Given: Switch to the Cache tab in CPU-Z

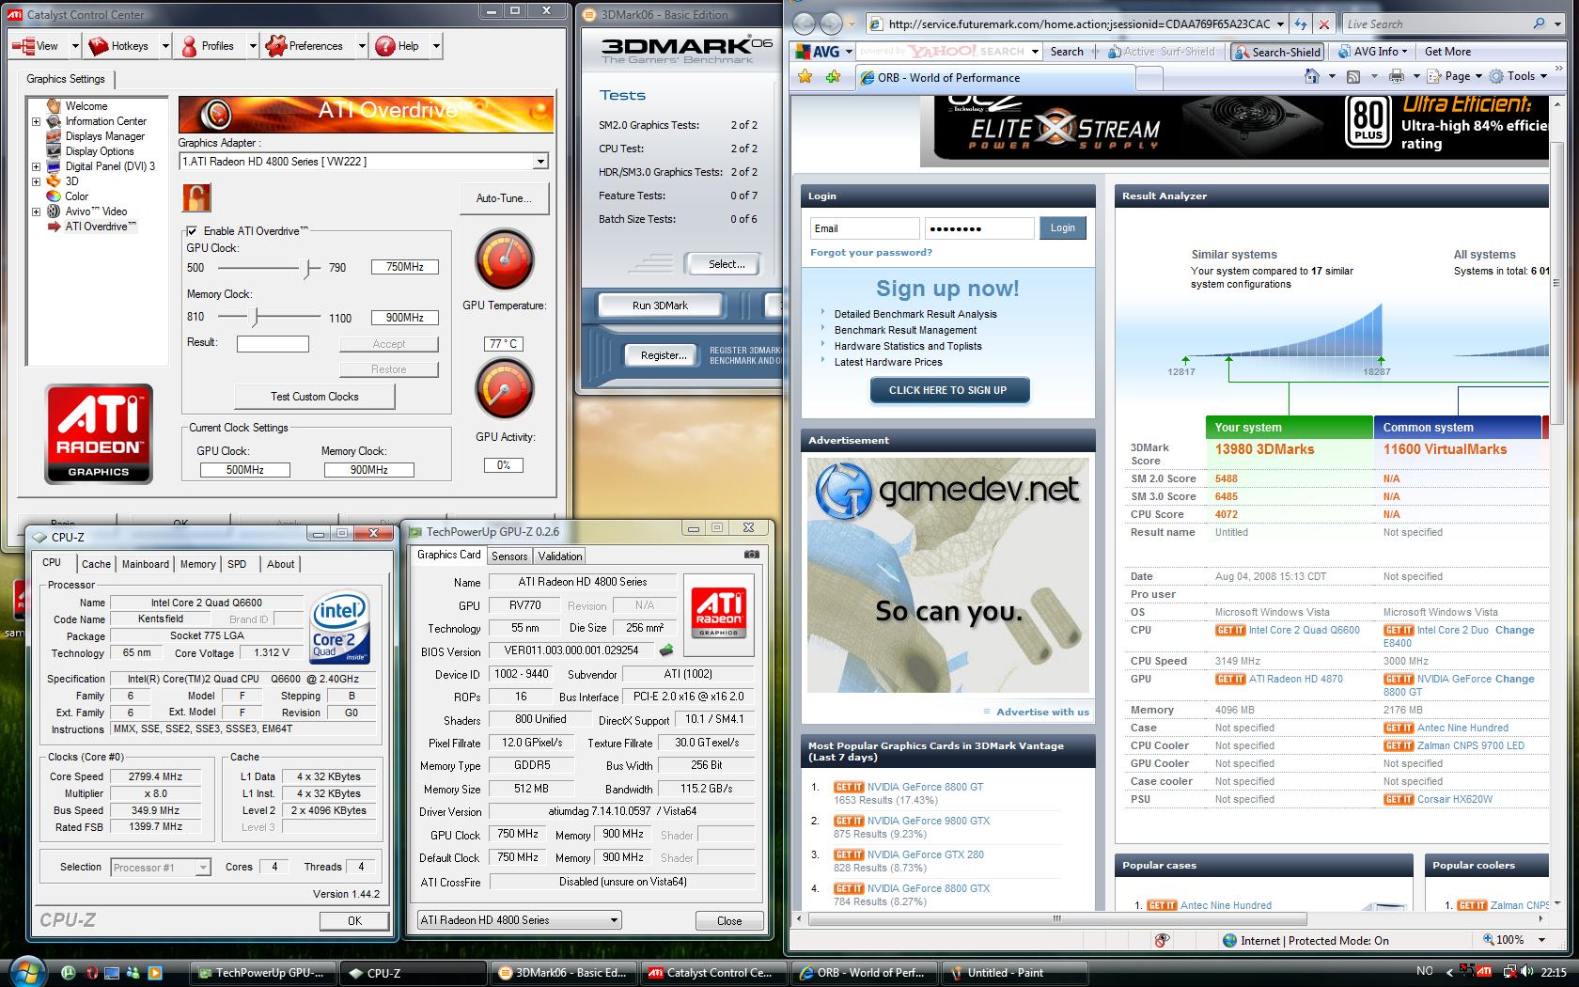Looking at the screenshot, I should 96,564.
